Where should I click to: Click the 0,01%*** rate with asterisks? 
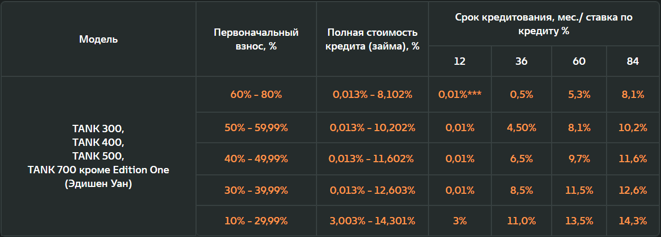(460, 95)
